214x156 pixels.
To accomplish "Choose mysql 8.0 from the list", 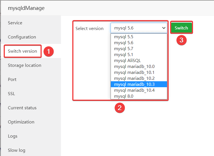I will pos(124,96).
